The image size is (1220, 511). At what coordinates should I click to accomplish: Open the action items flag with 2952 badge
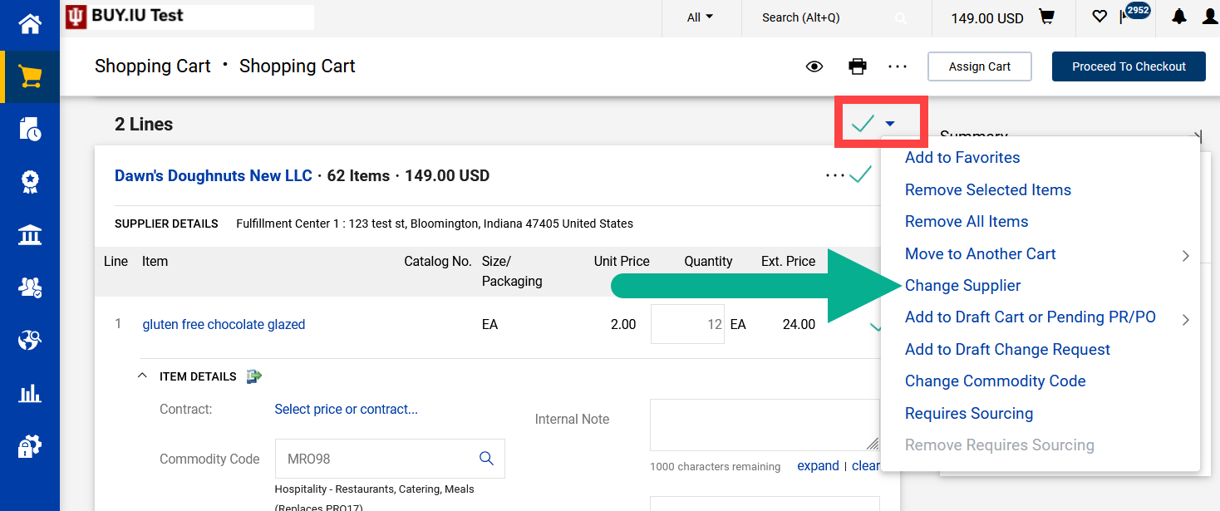tap(1134, 14)
